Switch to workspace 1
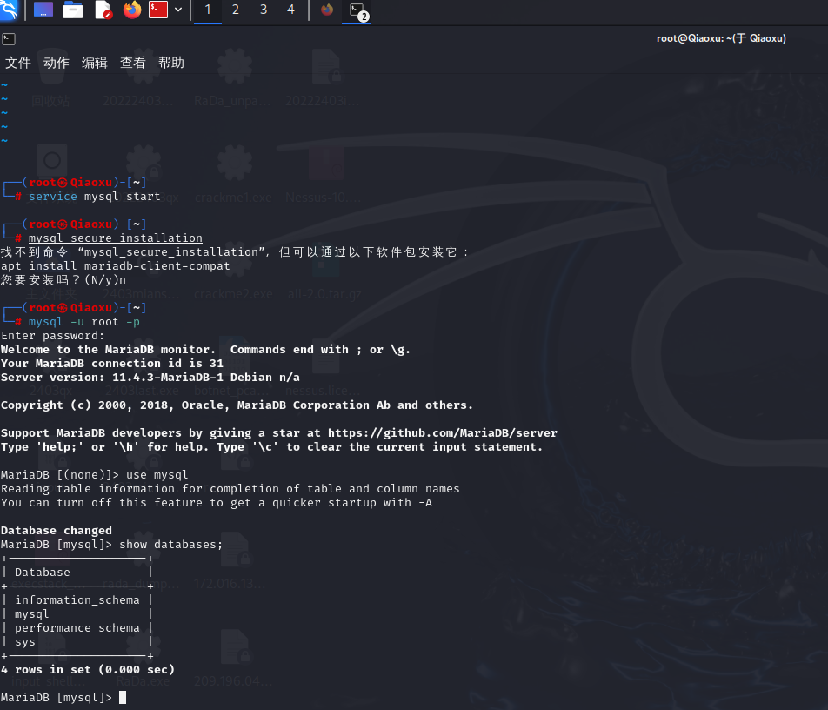This screenshot has width=828, height=710. click(x=208, y=10)
